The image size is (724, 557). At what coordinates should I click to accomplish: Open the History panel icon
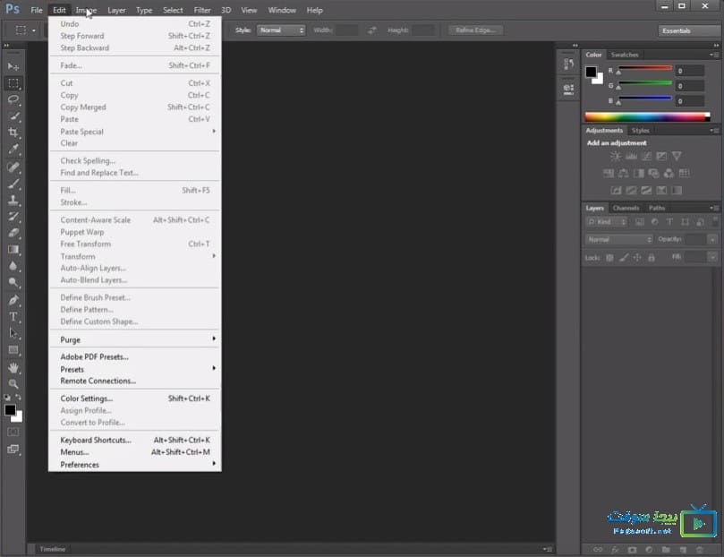pyautogui.click(x=568, y=64)
